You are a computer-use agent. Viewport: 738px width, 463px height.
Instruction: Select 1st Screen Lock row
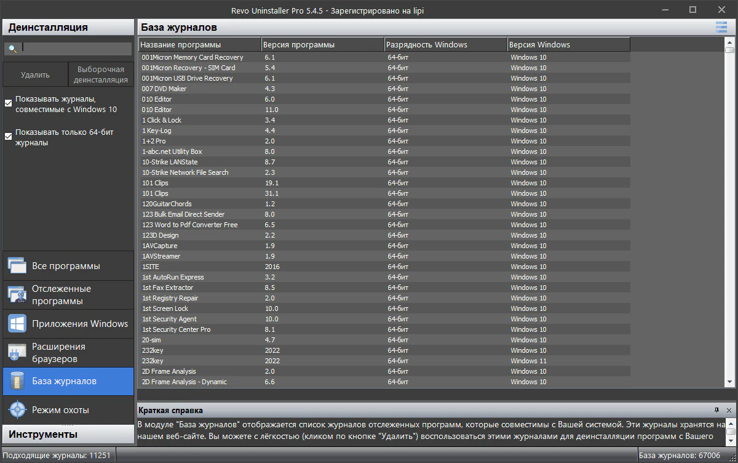tap(384, 308)
